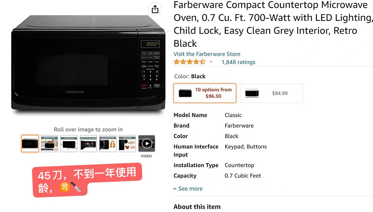Visit the Farberware Store link
Image resolution: width=373 pixels, height=212 pixels.
207,54
